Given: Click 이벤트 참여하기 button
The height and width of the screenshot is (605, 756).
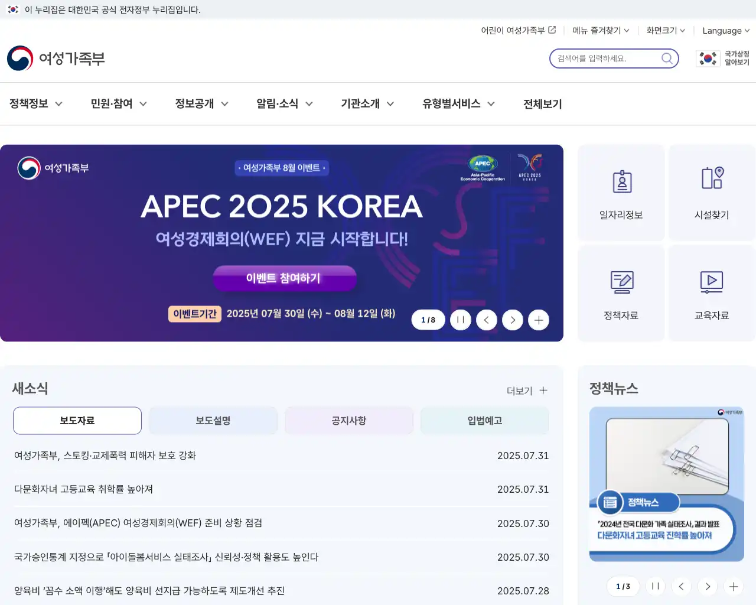Looking at the screenshot, I should (284, 278).
